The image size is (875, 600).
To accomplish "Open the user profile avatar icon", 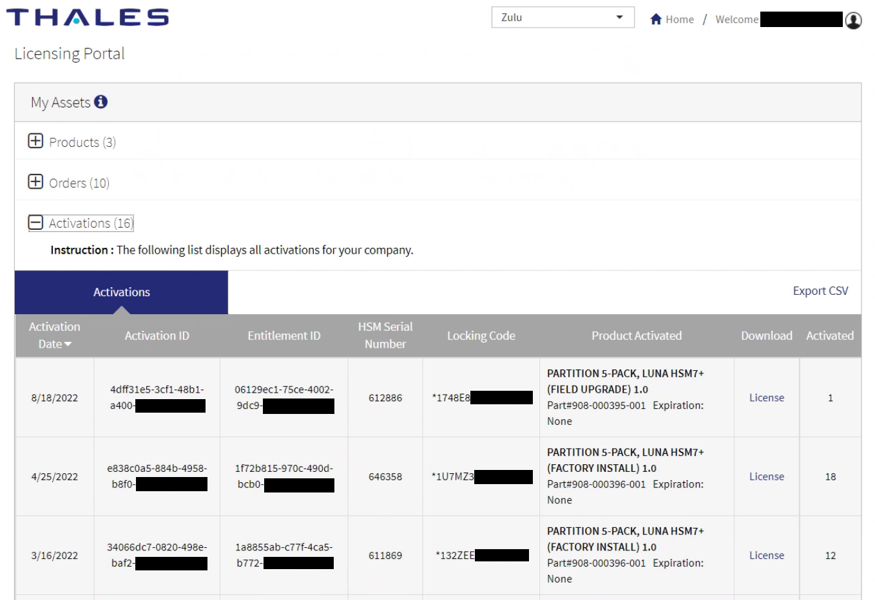I will (x=853, y=21).
